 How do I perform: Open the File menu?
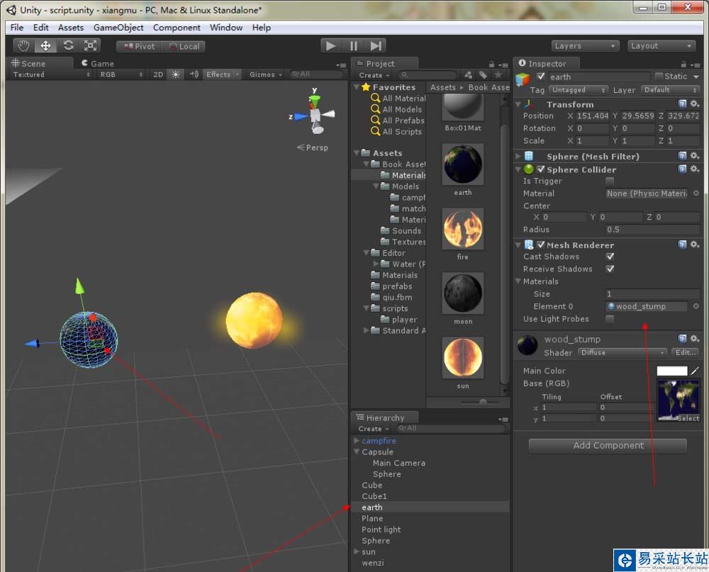17,28
